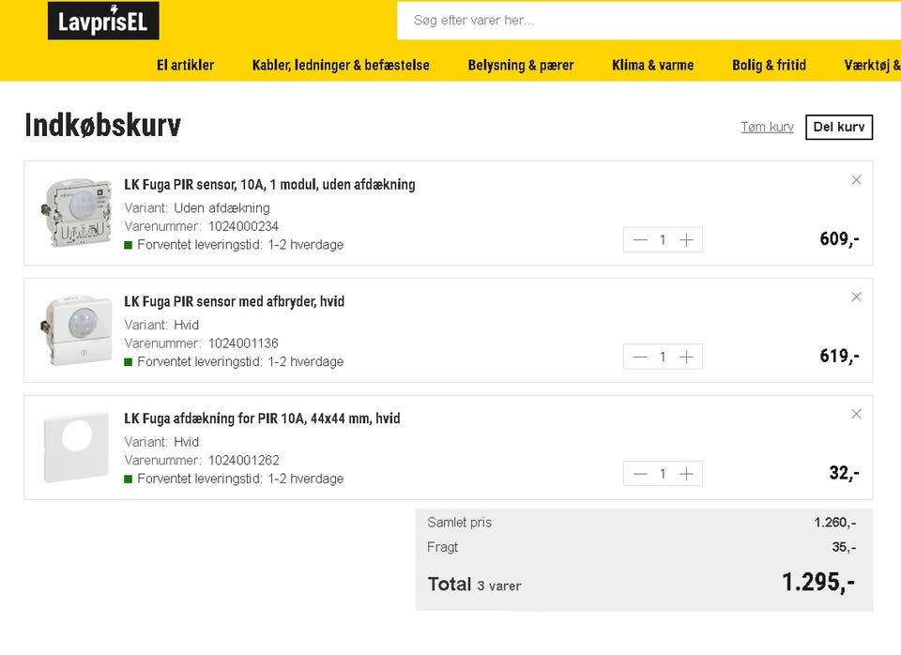The image size is (901, 655).
Task: Click the 32,- price
Action: pos(844,473)
